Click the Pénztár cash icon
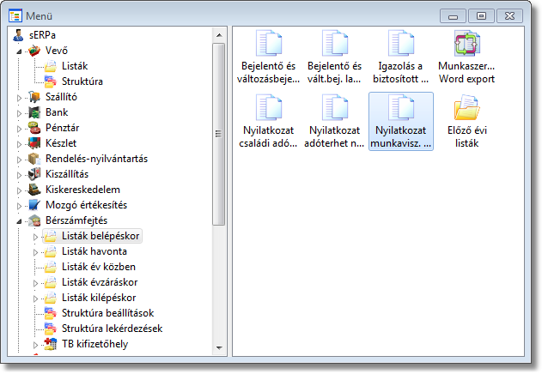 point(34,128)
